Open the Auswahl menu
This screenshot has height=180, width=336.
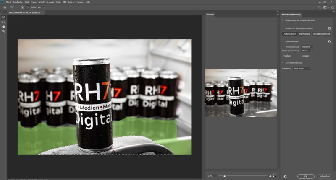click(50, 2)
